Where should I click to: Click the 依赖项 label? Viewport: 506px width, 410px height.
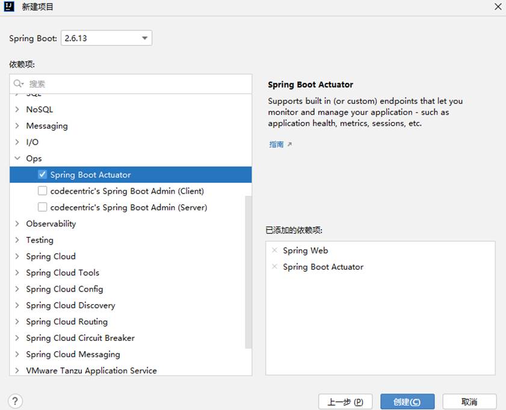(22, 64)
